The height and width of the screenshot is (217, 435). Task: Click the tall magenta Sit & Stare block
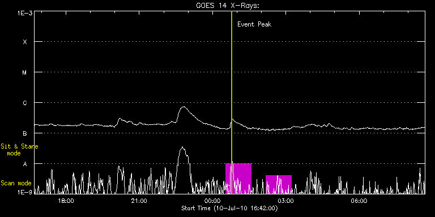point(238,179)
